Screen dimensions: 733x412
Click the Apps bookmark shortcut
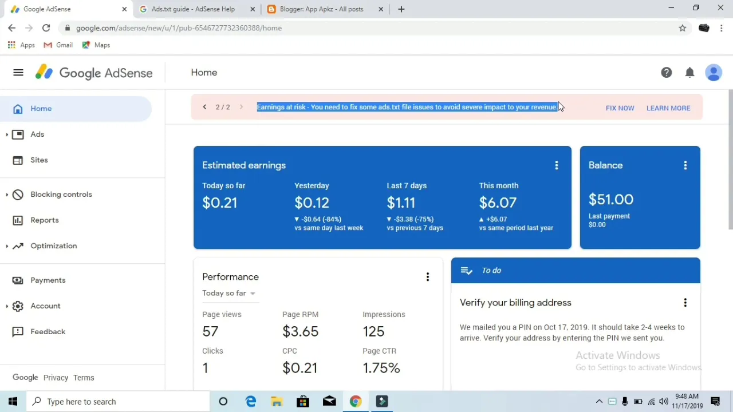coord(21,45)
